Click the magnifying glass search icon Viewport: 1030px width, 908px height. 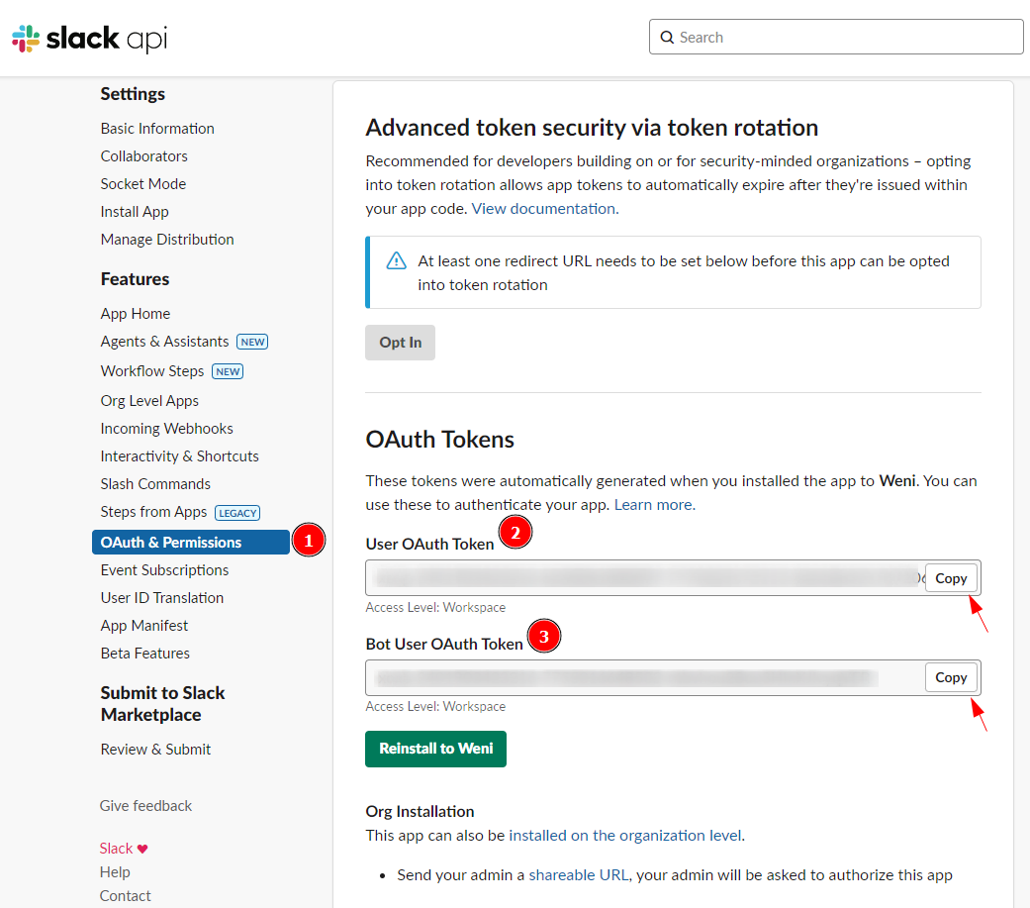[x=667, y=38]
